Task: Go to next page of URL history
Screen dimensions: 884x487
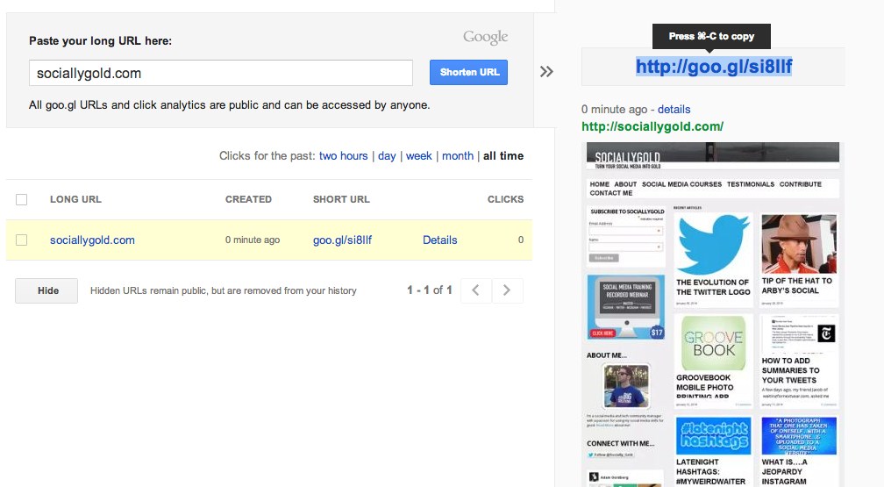Action: point(507,290)
